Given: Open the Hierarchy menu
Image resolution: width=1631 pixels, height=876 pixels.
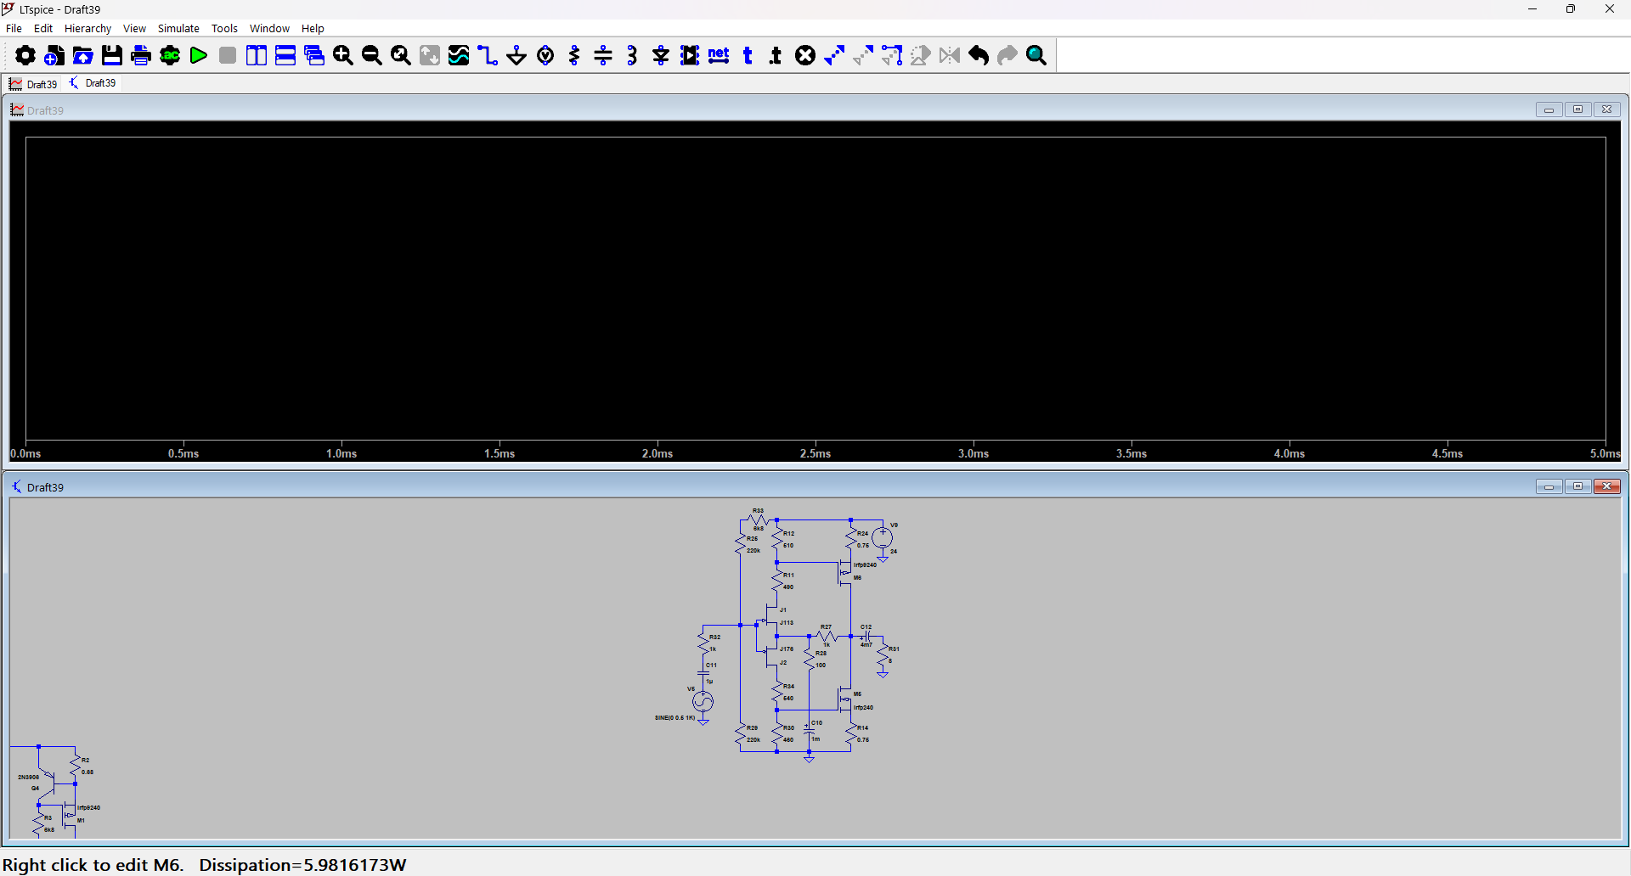Looking at the screenshot, I should click(87, 28).
